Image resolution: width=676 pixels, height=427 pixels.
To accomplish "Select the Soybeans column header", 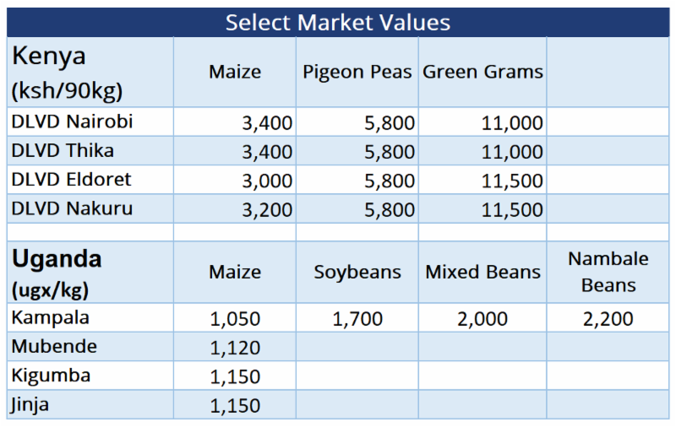I will [357, 272].
